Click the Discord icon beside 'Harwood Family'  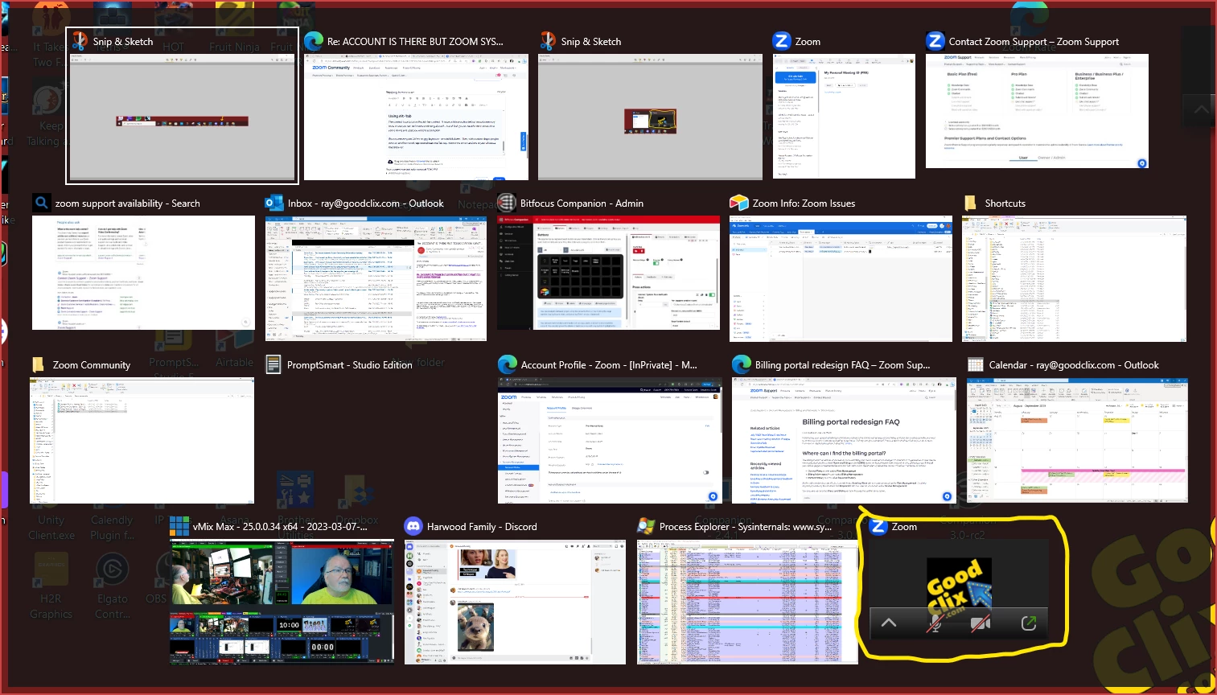coord(413,526)
